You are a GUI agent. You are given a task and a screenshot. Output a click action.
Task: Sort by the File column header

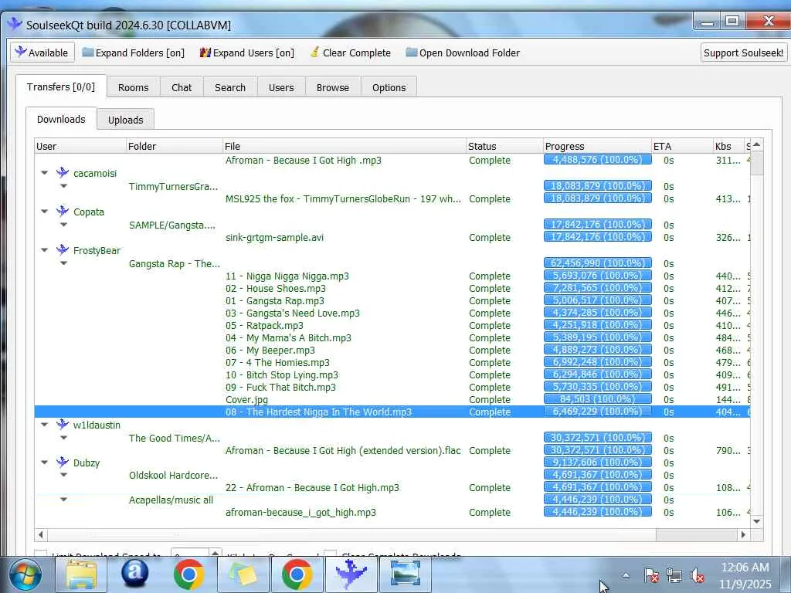click(344, 146)
